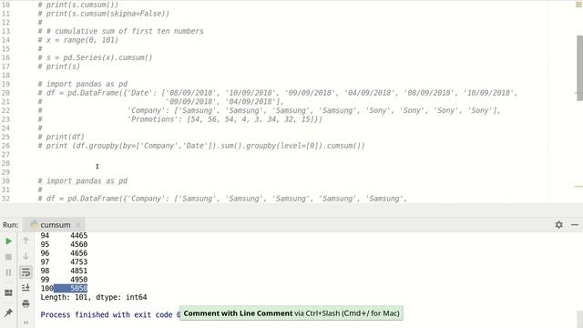The height and width of the screenshot is (328, 583).
Task: Show more Run toolbar actions chevron
Action: 26,322
